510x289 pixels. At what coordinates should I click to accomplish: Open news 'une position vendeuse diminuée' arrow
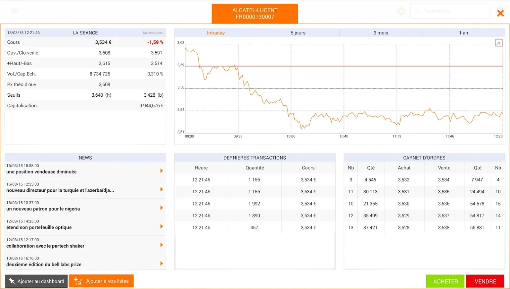tap(161, 171)
